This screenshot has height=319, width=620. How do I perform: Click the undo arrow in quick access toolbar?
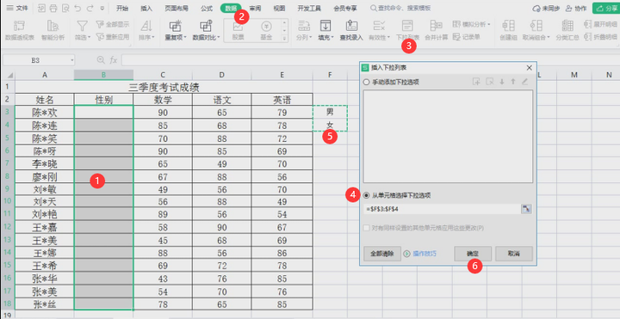77,8
